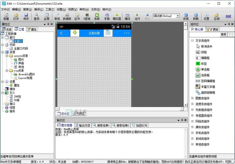Select the 超级链接框 component
The width and height of the screenshot is (235, 164).
(x=205, y=93)
